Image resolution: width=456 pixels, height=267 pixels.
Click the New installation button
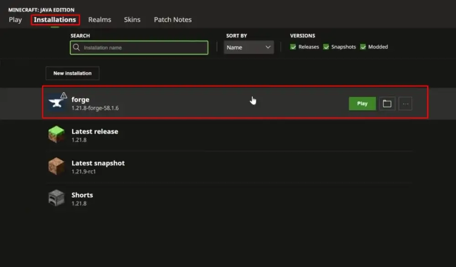point(73,73)
